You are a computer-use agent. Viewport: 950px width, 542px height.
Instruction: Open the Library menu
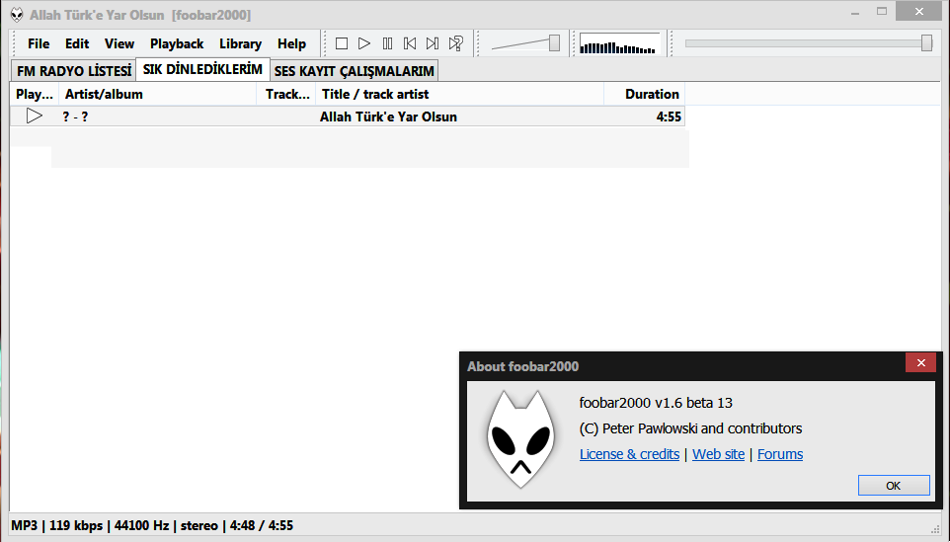[x=240, y=43]
